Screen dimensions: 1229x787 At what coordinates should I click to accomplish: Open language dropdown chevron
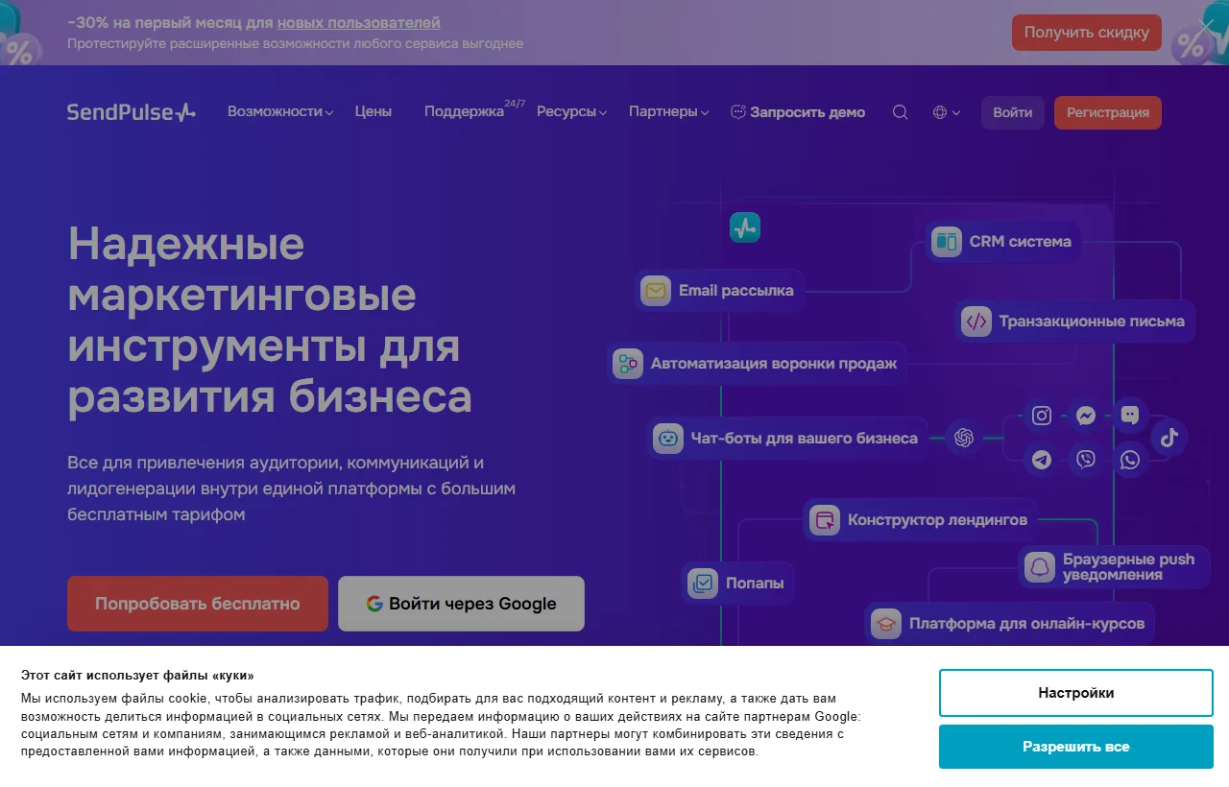(x=956, y=113)
